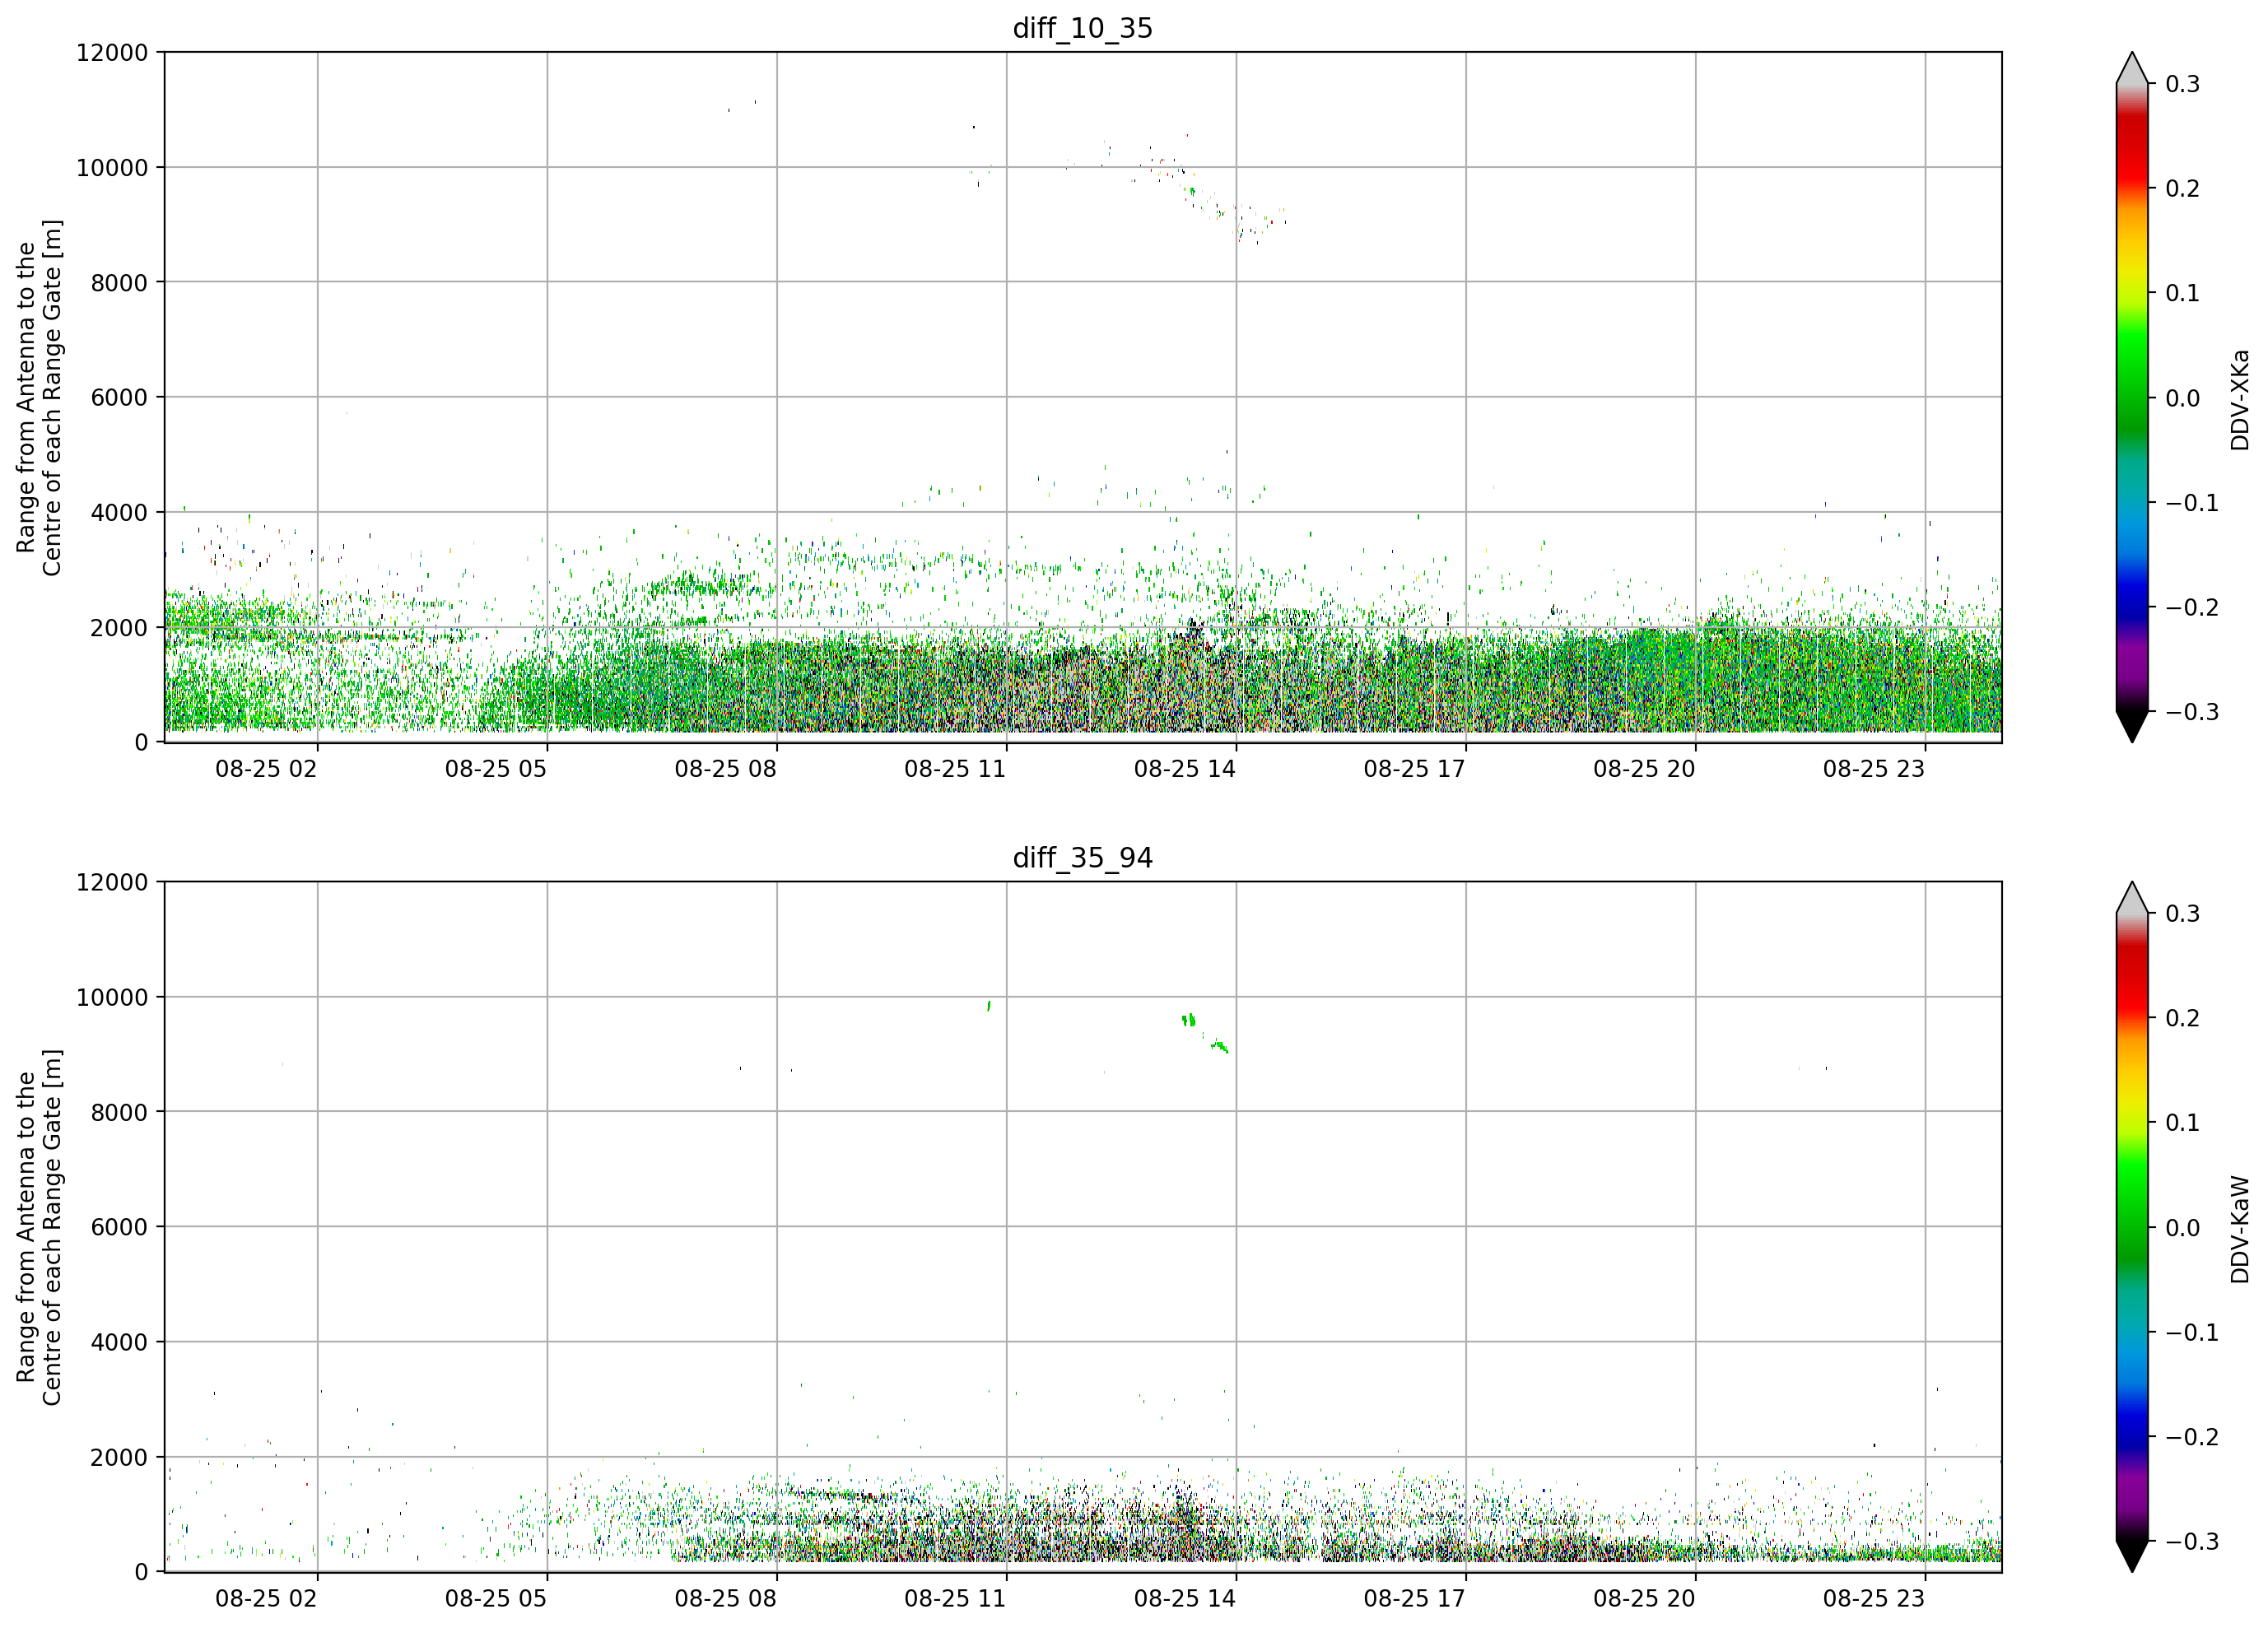Screen dimensions: 2268x1628
Task: Click the −0.2 tick on DDV-KaW colorbar
Action: pyautogui.click(x=2192, y=1437)
